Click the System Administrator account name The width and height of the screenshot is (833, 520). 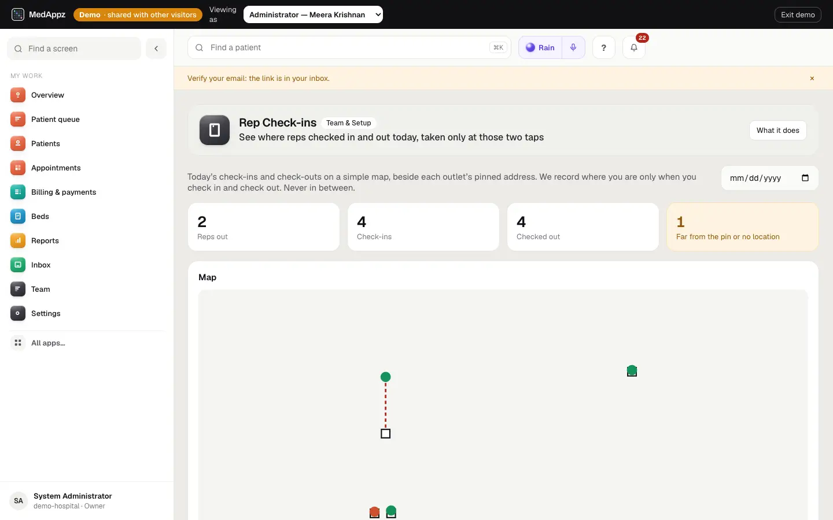tap(73, 496)
